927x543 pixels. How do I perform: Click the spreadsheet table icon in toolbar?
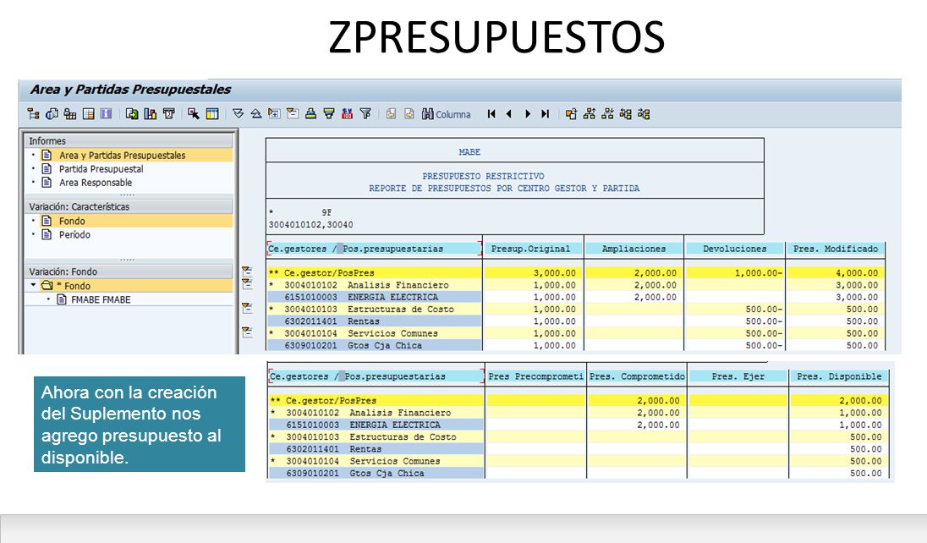coord(89,114)
